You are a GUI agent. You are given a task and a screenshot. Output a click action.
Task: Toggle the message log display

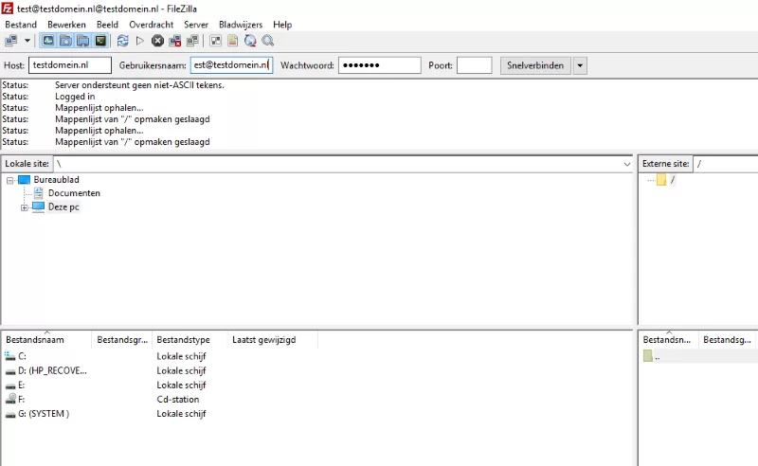point(48,41)
